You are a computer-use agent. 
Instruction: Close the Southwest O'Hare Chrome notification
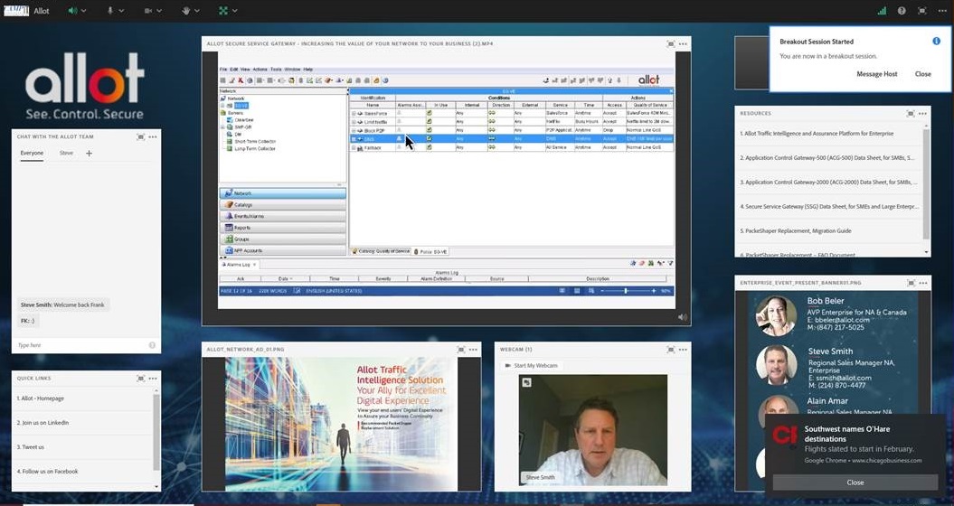pyautogui.click(x=855, y=483)
